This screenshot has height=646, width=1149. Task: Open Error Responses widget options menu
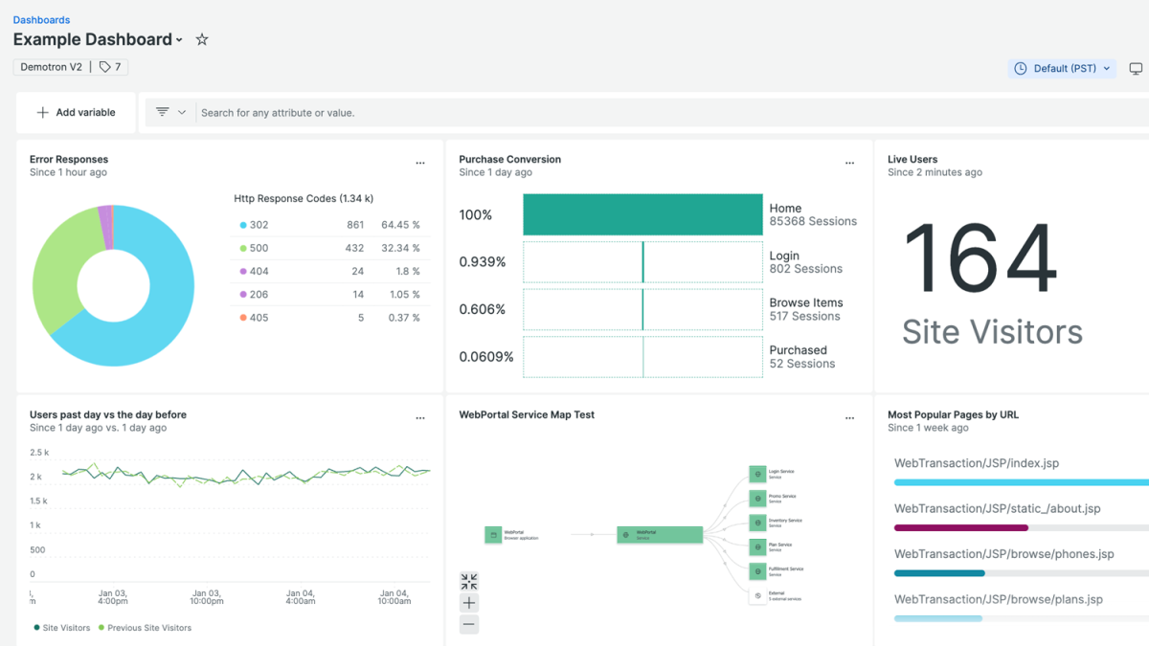420,164
